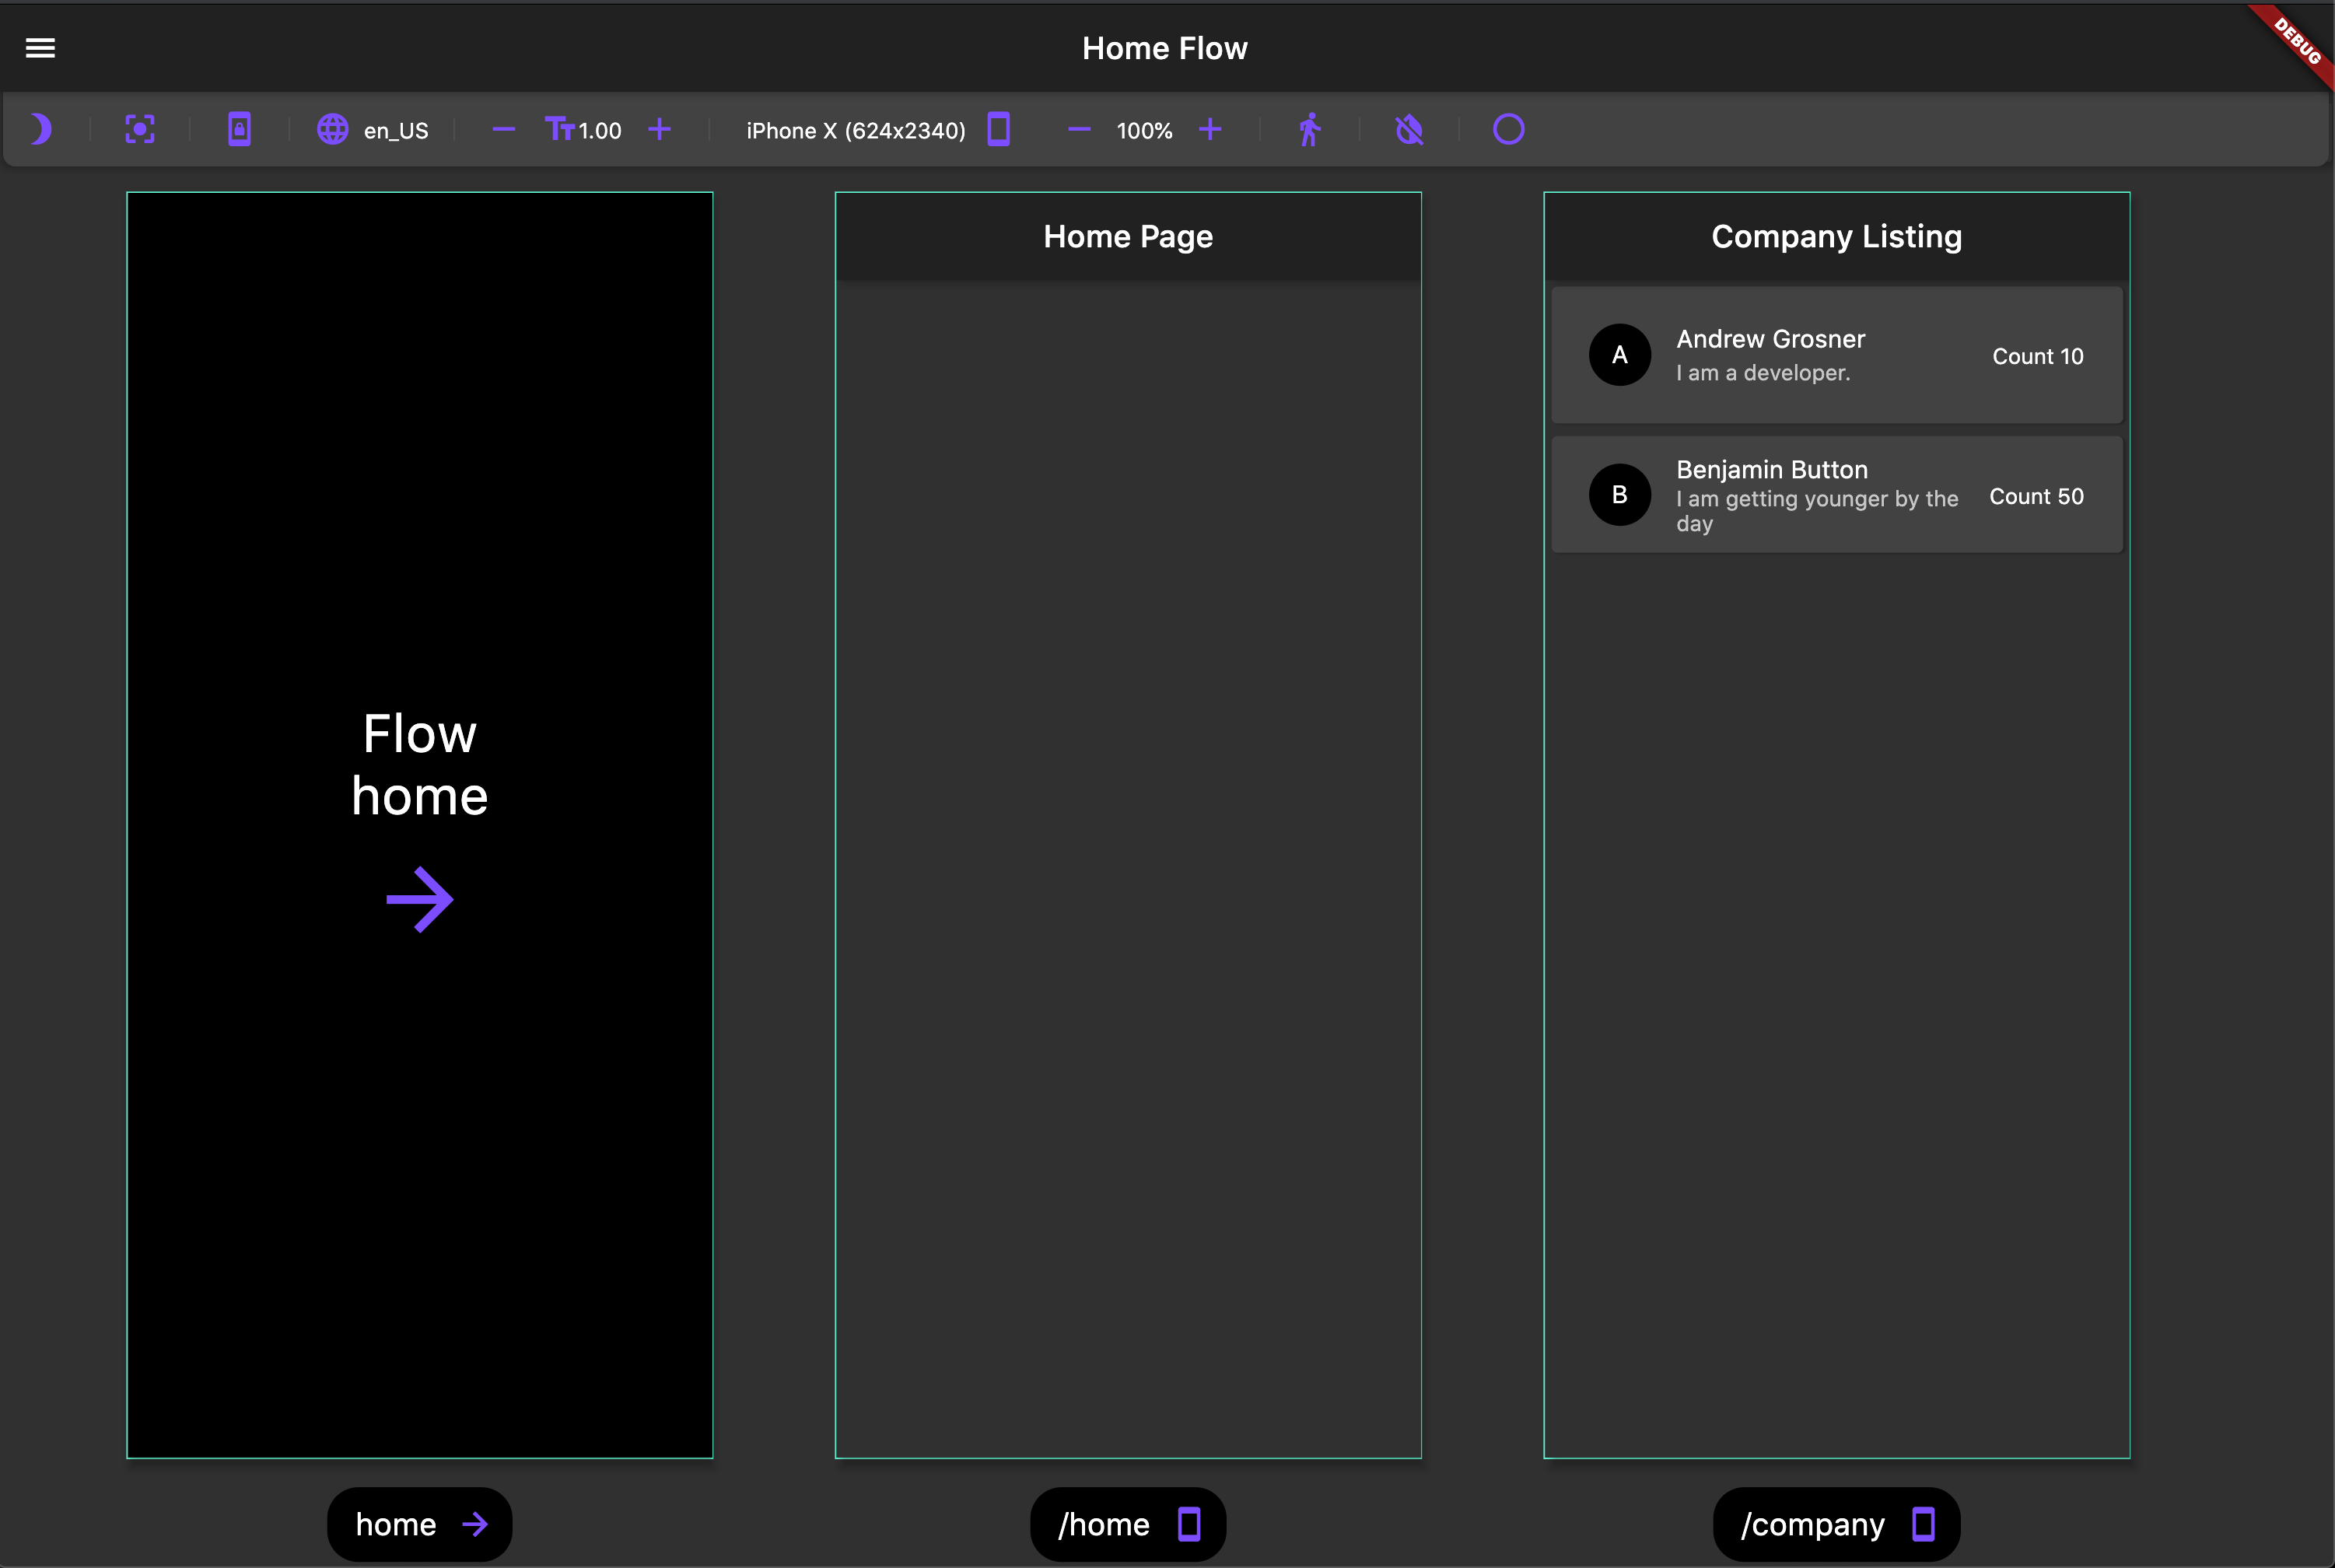Click the globe locale icon

click(333, 129)
